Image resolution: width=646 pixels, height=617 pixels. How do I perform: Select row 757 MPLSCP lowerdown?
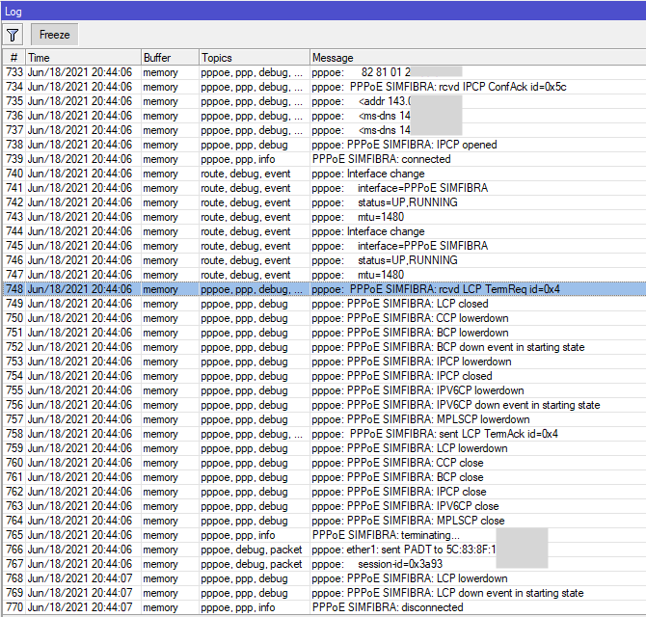coord(324,419)
